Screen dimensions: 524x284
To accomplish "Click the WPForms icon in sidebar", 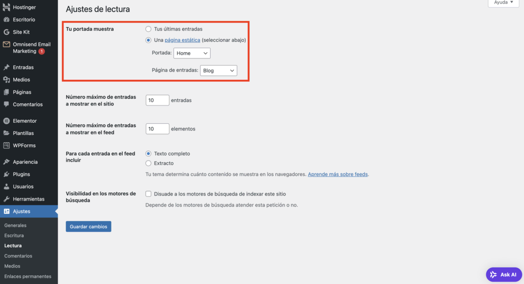I will click(6, 145).
